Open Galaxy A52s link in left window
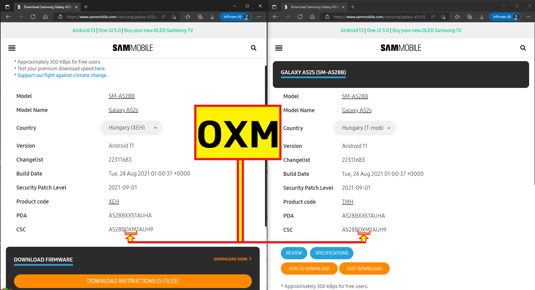This screenshot has height=290, width=535. 123,110
